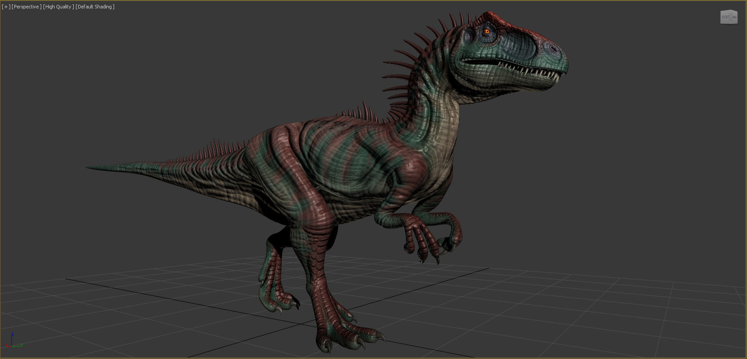Screen dimensions: 747x359
Task: Open the High Quality viewport label menu
Action: tap(59, 7)
